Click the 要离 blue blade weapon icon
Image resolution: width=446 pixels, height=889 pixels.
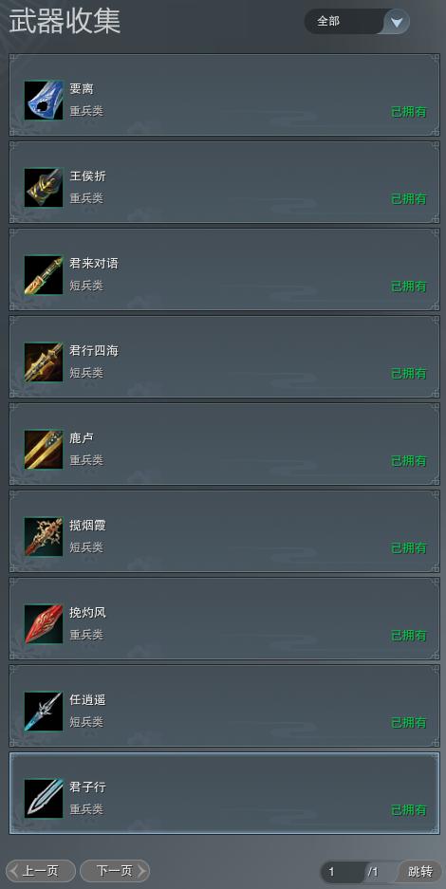click(x=44, y=100)
